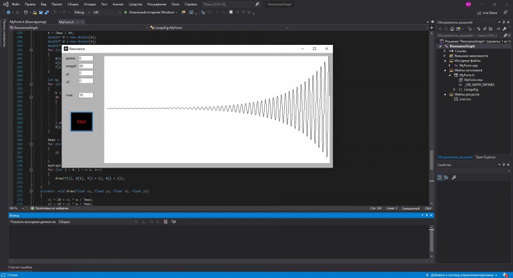This screenshot has width=513, height=278.
Task: Open the Сборка menu
Action: (x=73, y=4)
